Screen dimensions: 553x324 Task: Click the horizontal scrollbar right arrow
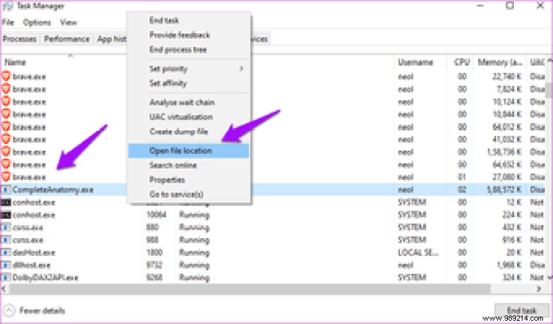[x=539, y=289]
